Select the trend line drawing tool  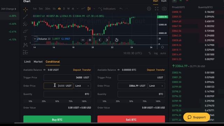pos(26,17)
